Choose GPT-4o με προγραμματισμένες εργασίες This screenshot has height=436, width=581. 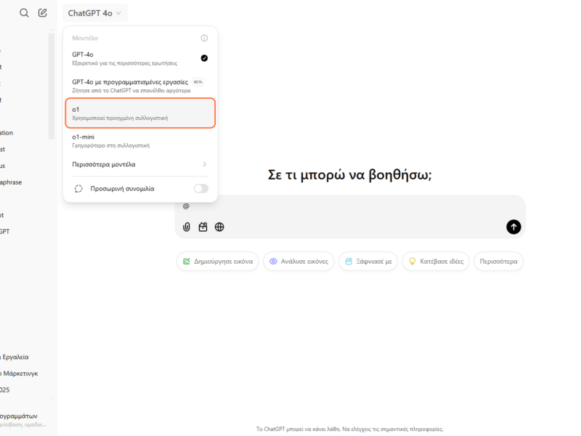point(140,86)
